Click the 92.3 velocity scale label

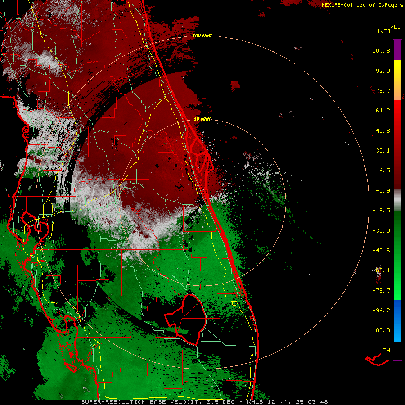pyautogui.click(x=383, y=71)
